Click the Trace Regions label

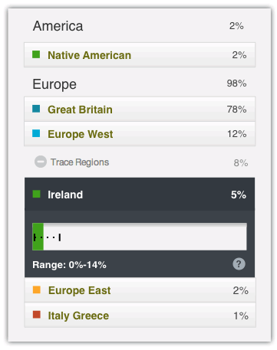[80, 162]
